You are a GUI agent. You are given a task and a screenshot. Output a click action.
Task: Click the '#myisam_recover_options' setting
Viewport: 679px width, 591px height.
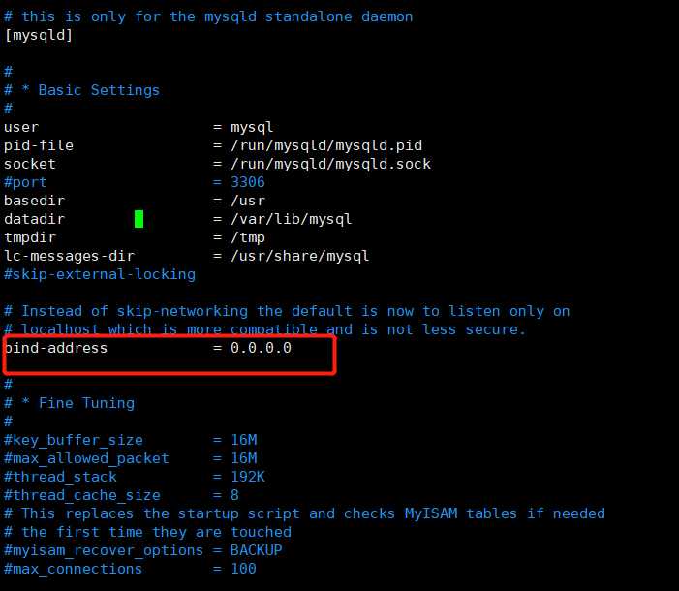[104, 550]
